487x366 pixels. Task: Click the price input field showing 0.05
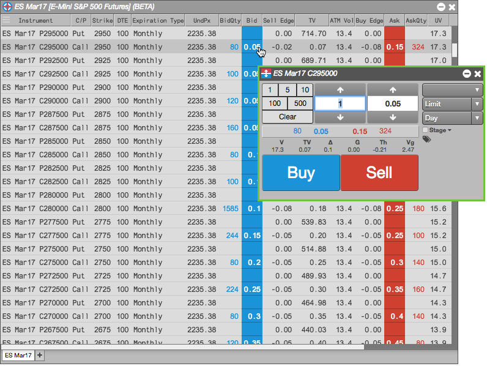[x=393, y=103]
